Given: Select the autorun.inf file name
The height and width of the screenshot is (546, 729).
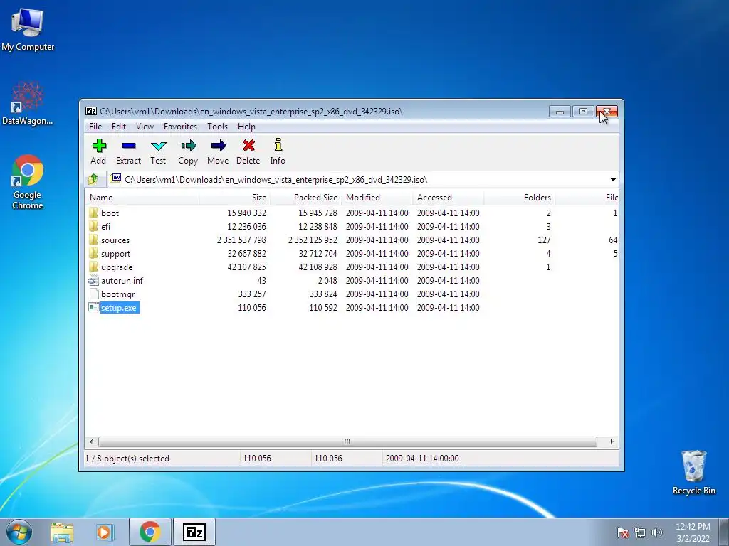Looking at the screenshot, I should [122, 280].
